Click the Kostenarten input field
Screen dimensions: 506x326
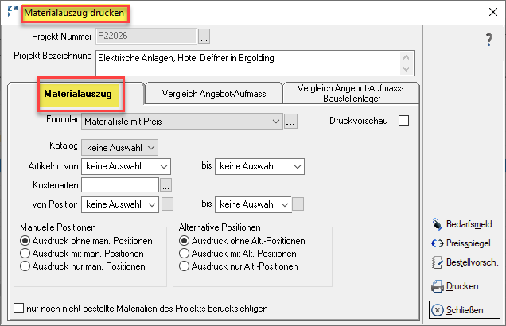[120, 185]
